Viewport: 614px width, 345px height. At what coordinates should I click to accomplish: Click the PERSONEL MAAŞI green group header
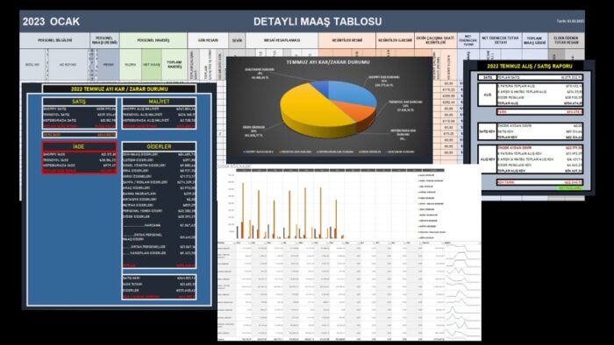tap(153, 40)
